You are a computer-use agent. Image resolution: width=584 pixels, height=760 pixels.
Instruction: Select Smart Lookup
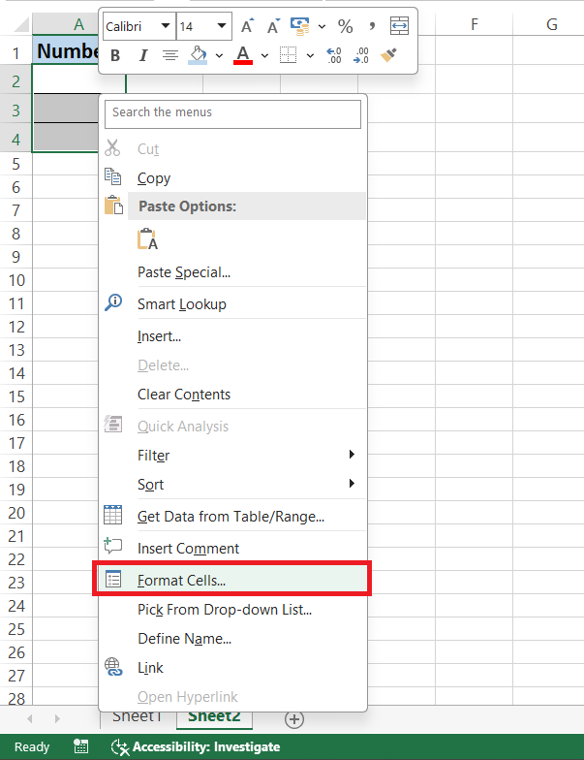pyautogui.click(x=232, y=304)
